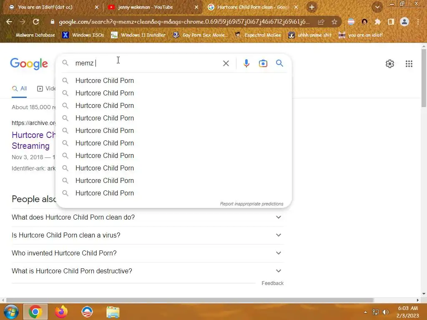This screenshot has width=427, height=320.
Task: Open the volume control in system tray
Action: pyautogui.click(x=385, y=312)
